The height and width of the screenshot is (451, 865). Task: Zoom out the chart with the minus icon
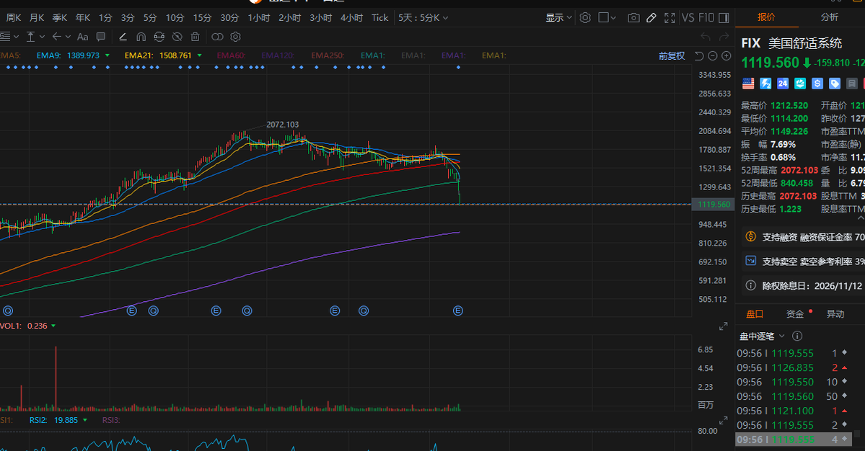click(713, 55)
